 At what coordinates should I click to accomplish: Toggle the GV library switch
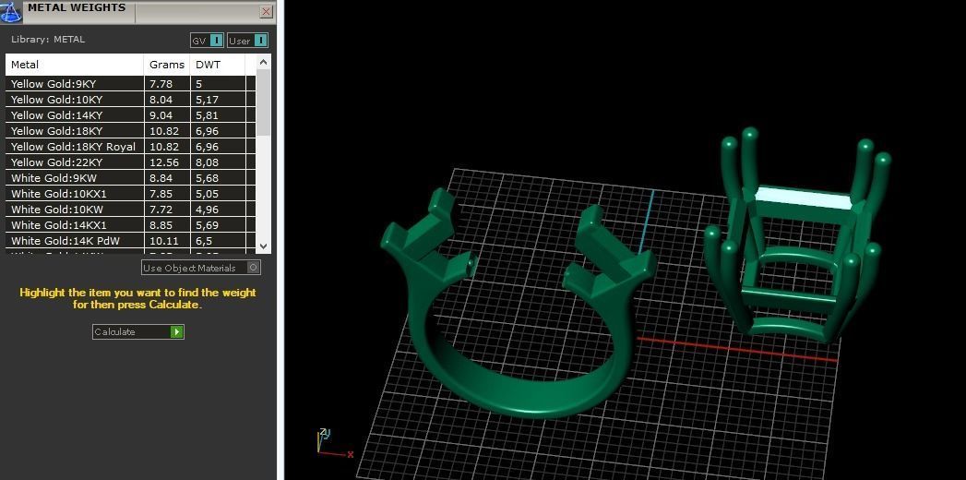(x=207, y=41)
